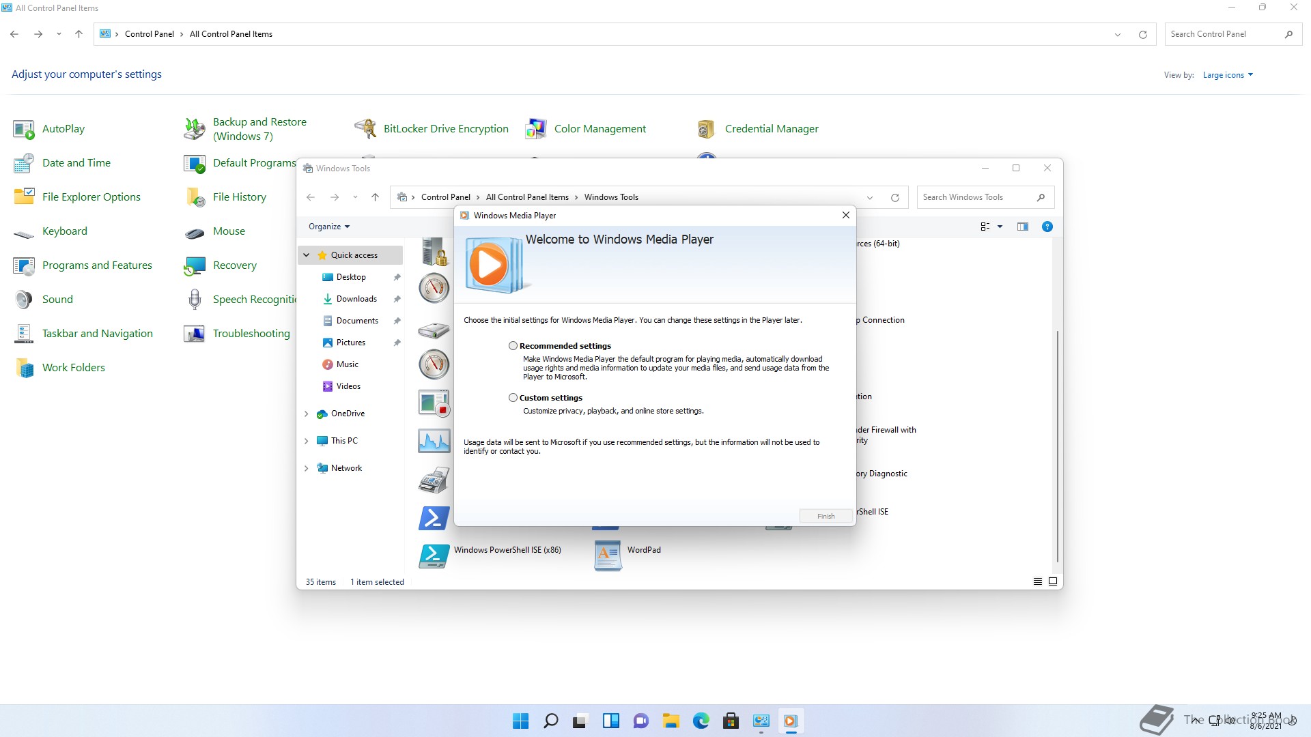Click the Windows Tools vertical scrollbar
The height and width of the screenshot is (737, 1311).
[x=1058, y=446]
